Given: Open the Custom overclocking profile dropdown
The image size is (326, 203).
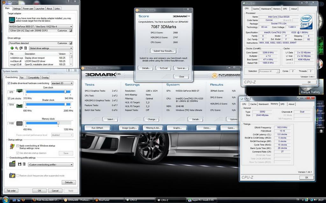Looking at the screenshot, I should [x=51, y=165].
